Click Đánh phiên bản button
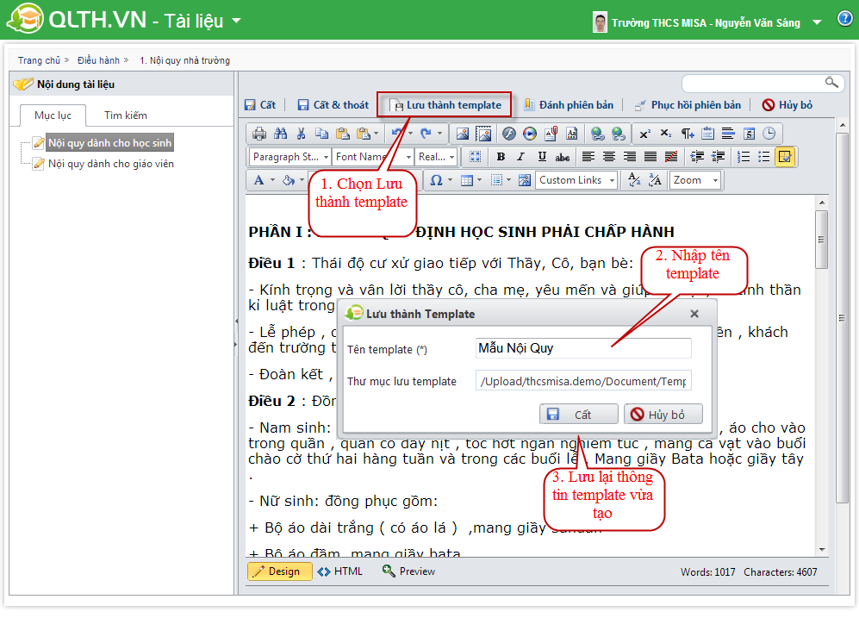859x618 pixels. coord(569,104)
